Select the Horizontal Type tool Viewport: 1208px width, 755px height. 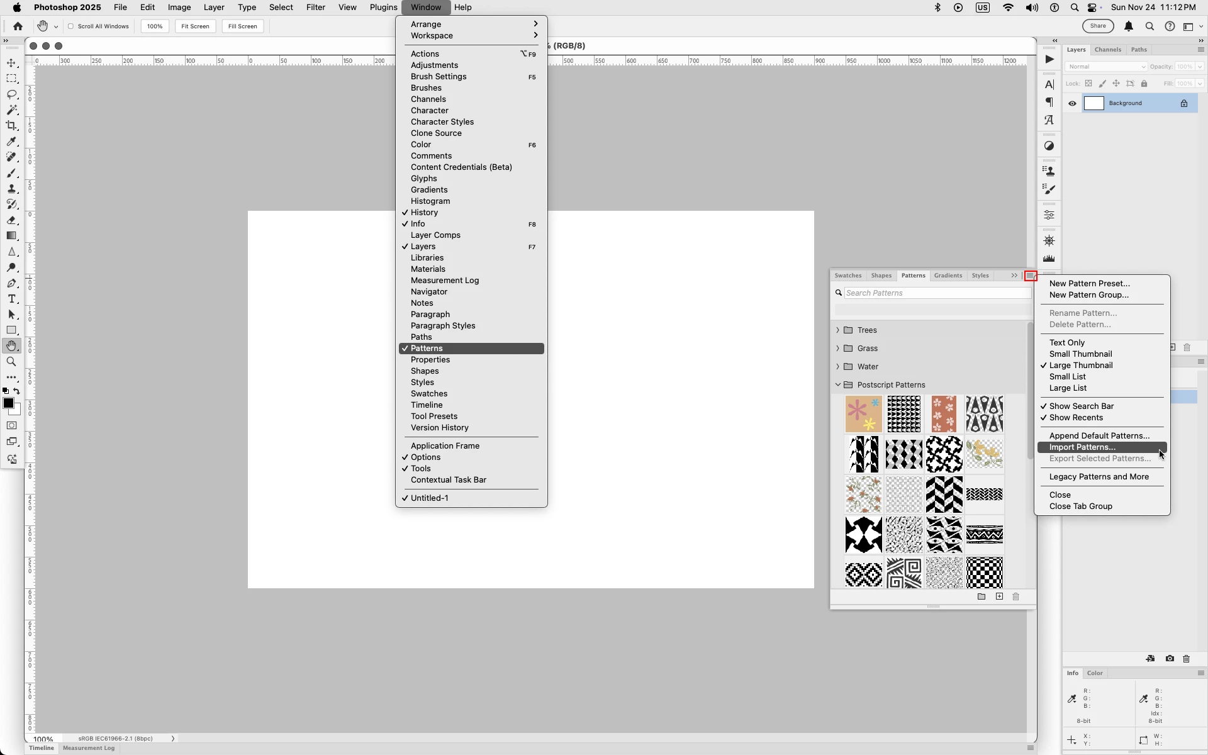click(12, 299)
